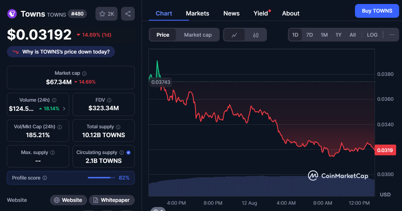Click the Buy TOWNS button

[x=377, y=11]
